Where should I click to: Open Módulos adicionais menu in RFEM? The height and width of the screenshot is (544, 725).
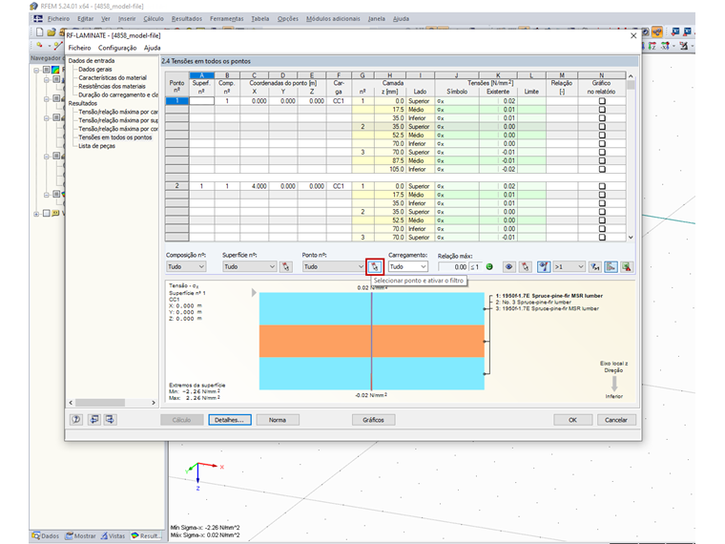[x=333, y=18]
